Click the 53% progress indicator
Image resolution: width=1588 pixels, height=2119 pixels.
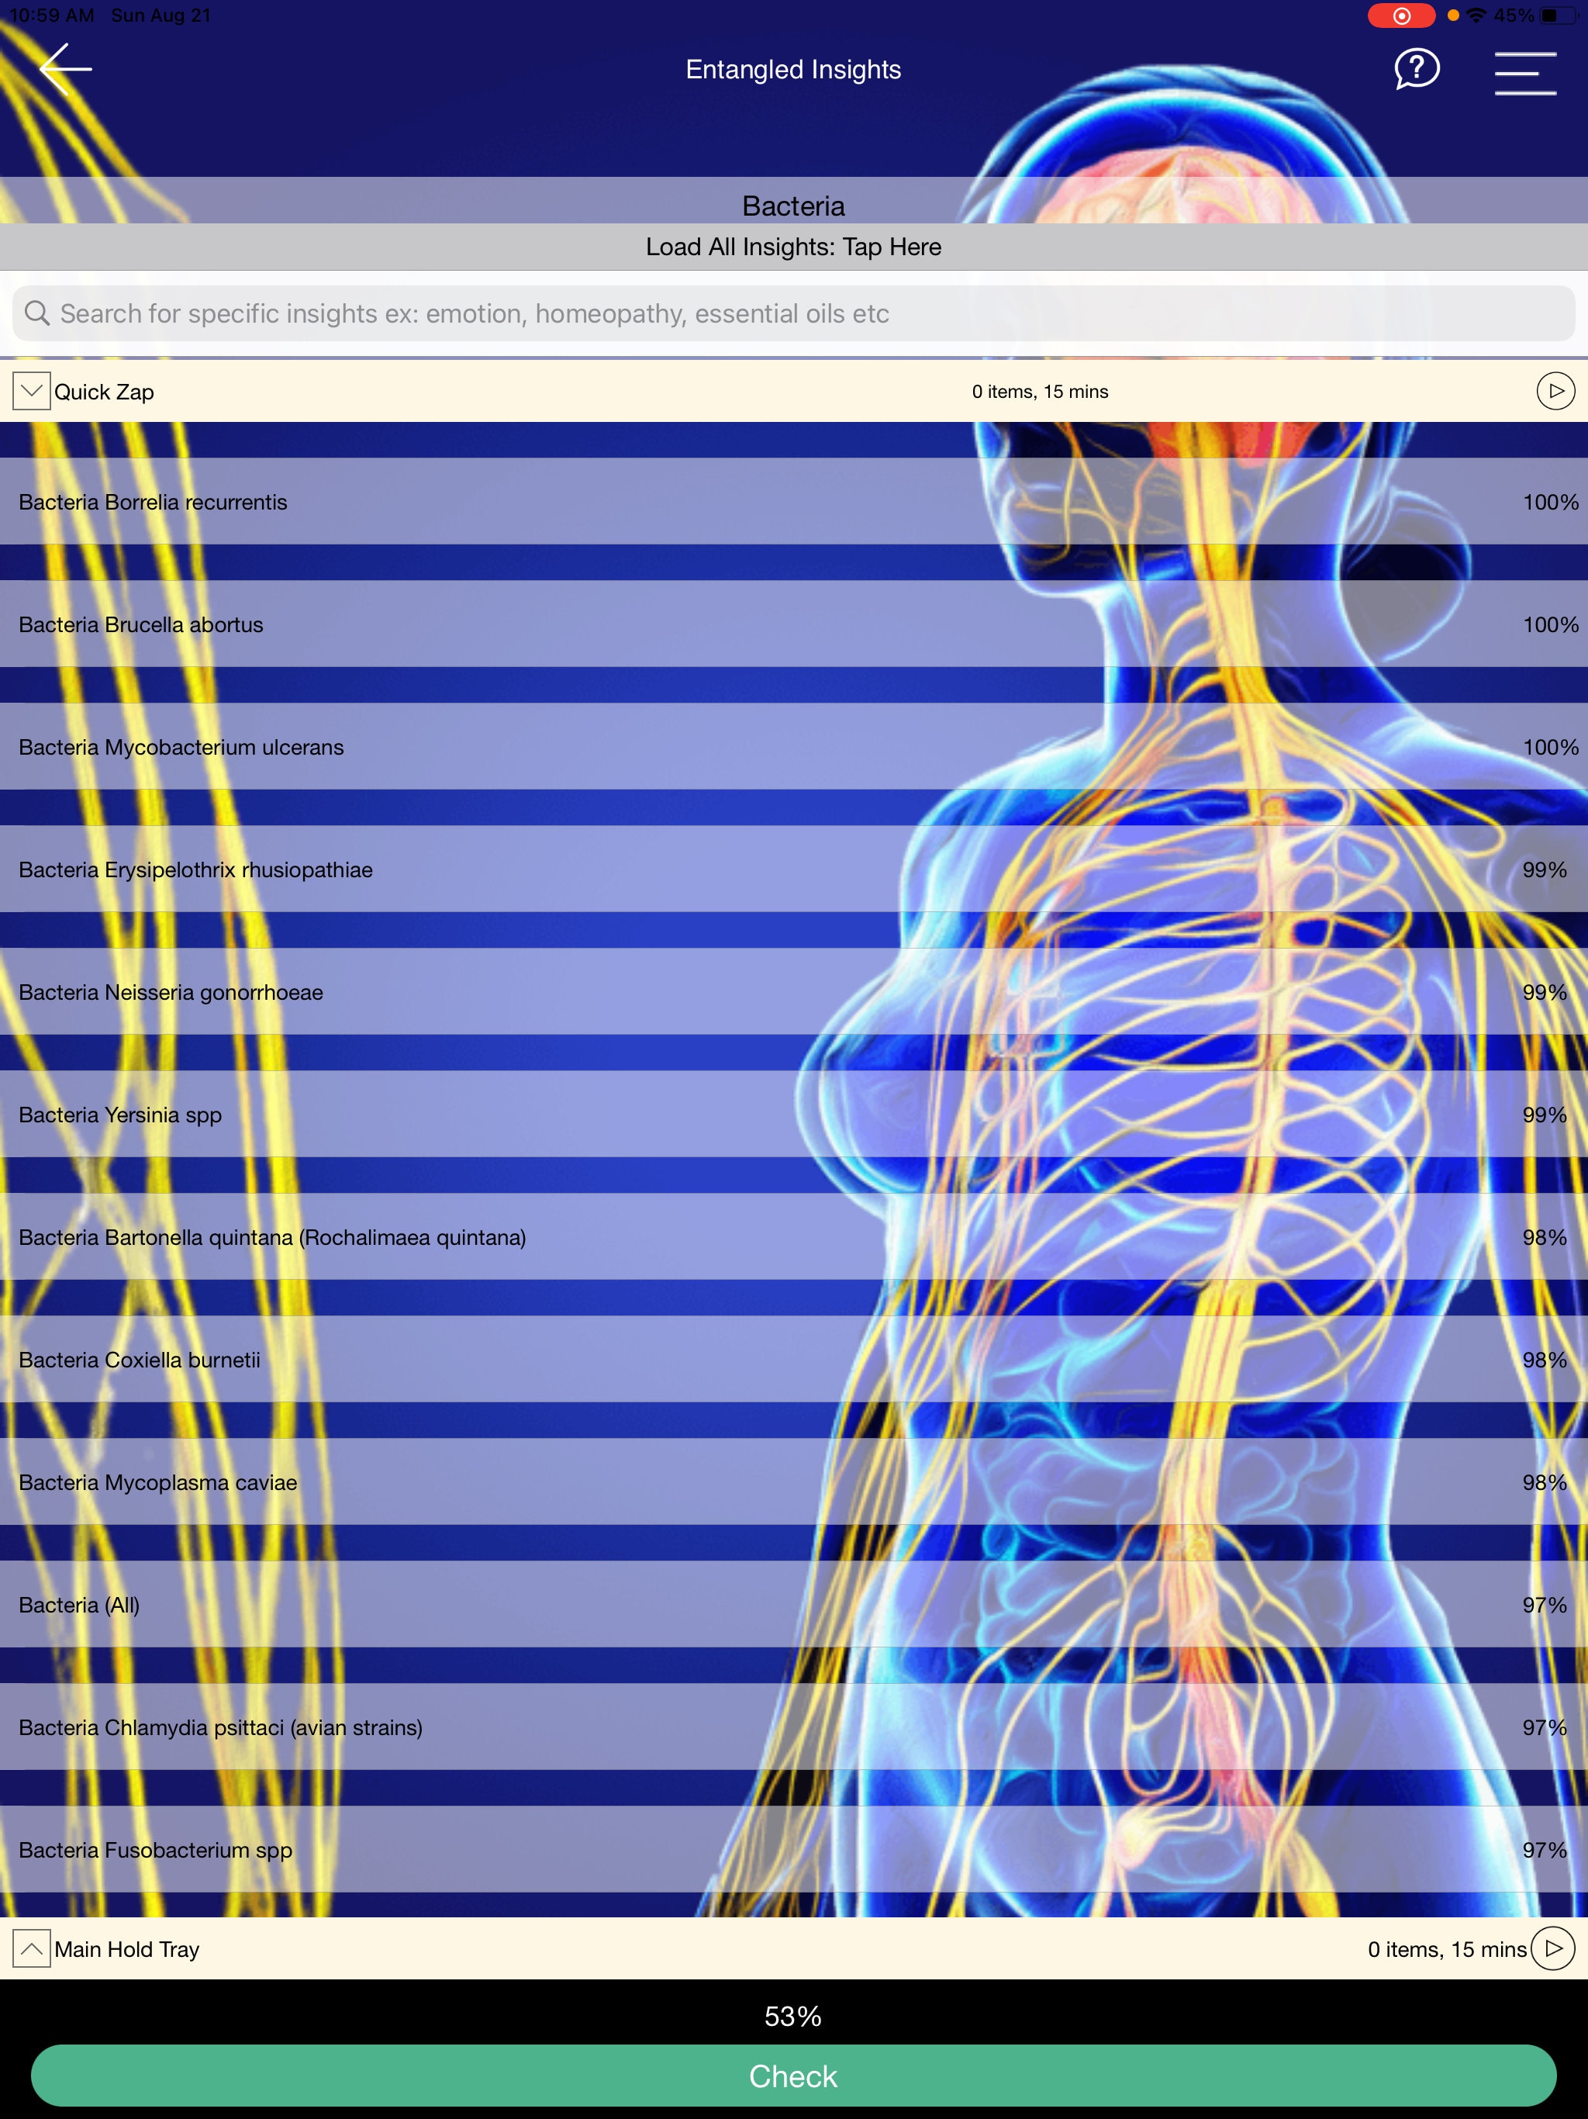point(793,2014)
